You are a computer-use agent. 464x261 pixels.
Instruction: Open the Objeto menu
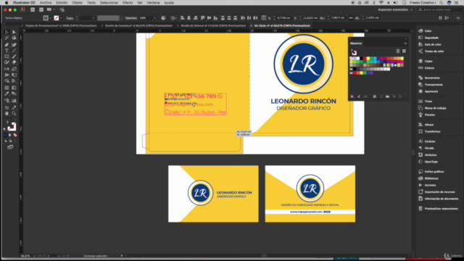click(78, 3)
